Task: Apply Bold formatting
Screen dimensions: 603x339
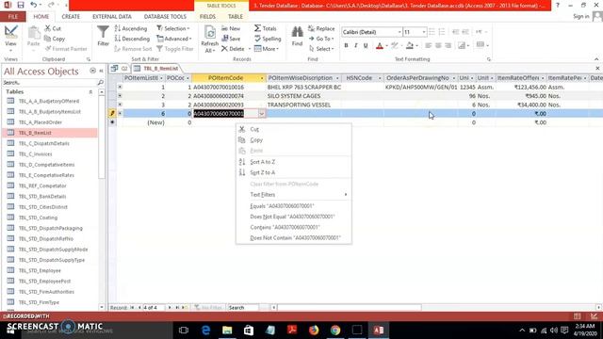Action: click(346, 45)
